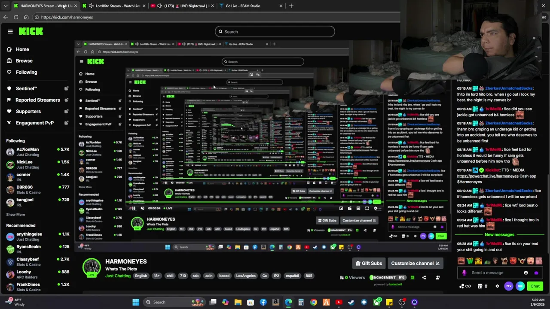Click the green Chat send button

point(535,286)
